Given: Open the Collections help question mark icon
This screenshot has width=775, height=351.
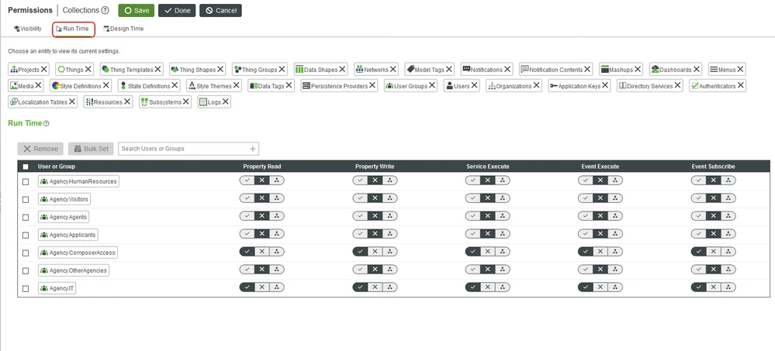Looking at the screenshot, I should (106, 10).
